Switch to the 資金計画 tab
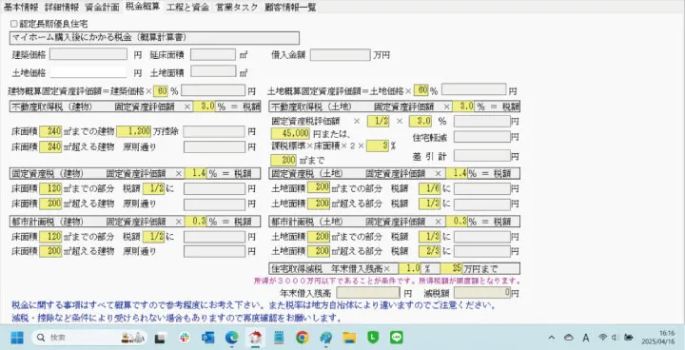 tap(102, 7)
